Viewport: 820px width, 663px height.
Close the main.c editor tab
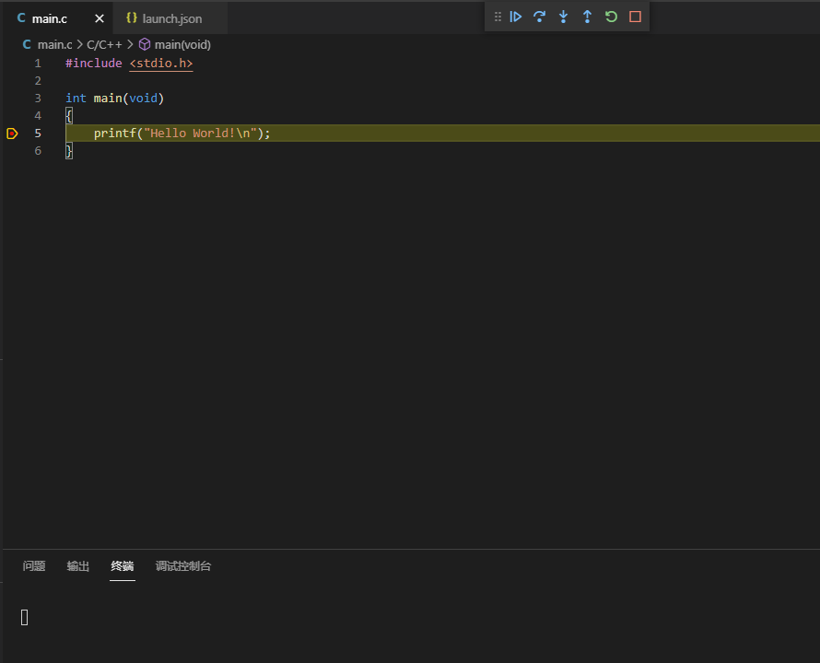tap(100, 18)
